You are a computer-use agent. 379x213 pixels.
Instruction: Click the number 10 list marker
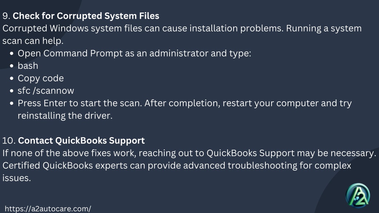click(x=9, y=141)
